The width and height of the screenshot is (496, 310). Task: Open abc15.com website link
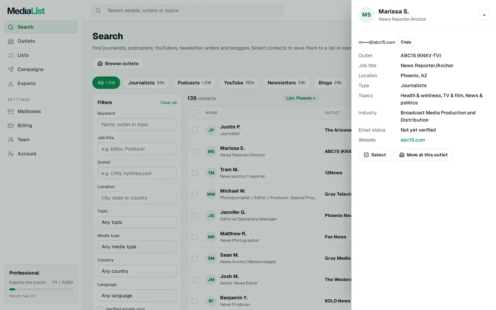[x=413, y=140]
